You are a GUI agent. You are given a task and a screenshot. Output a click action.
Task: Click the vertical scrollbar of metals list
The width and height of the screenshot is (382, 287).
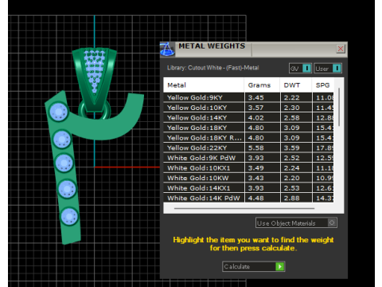point(339,108)
